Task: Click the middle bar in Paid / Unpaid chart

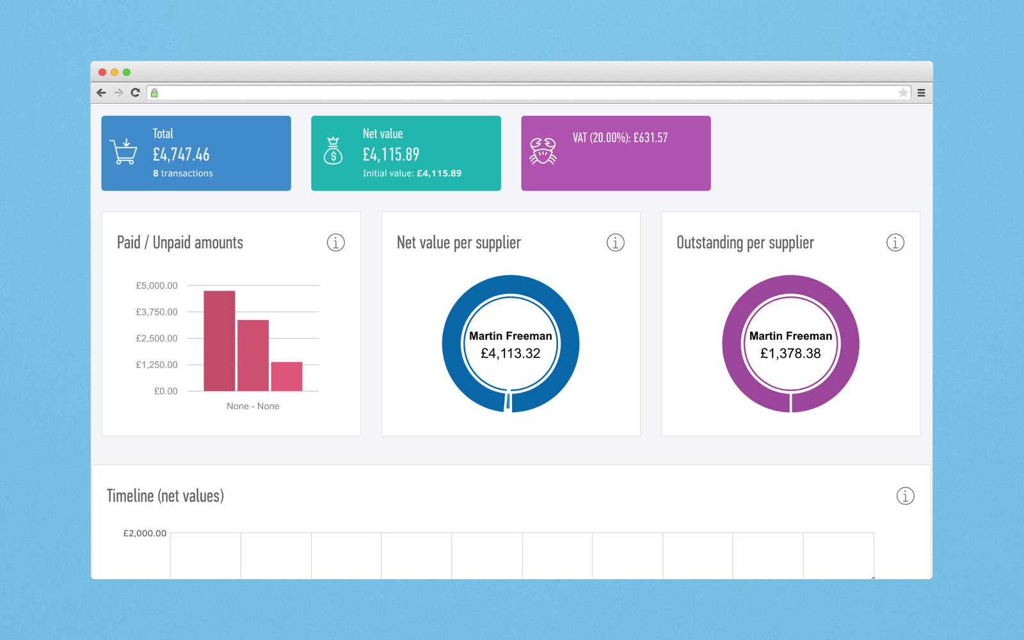Action: point(253,355)
